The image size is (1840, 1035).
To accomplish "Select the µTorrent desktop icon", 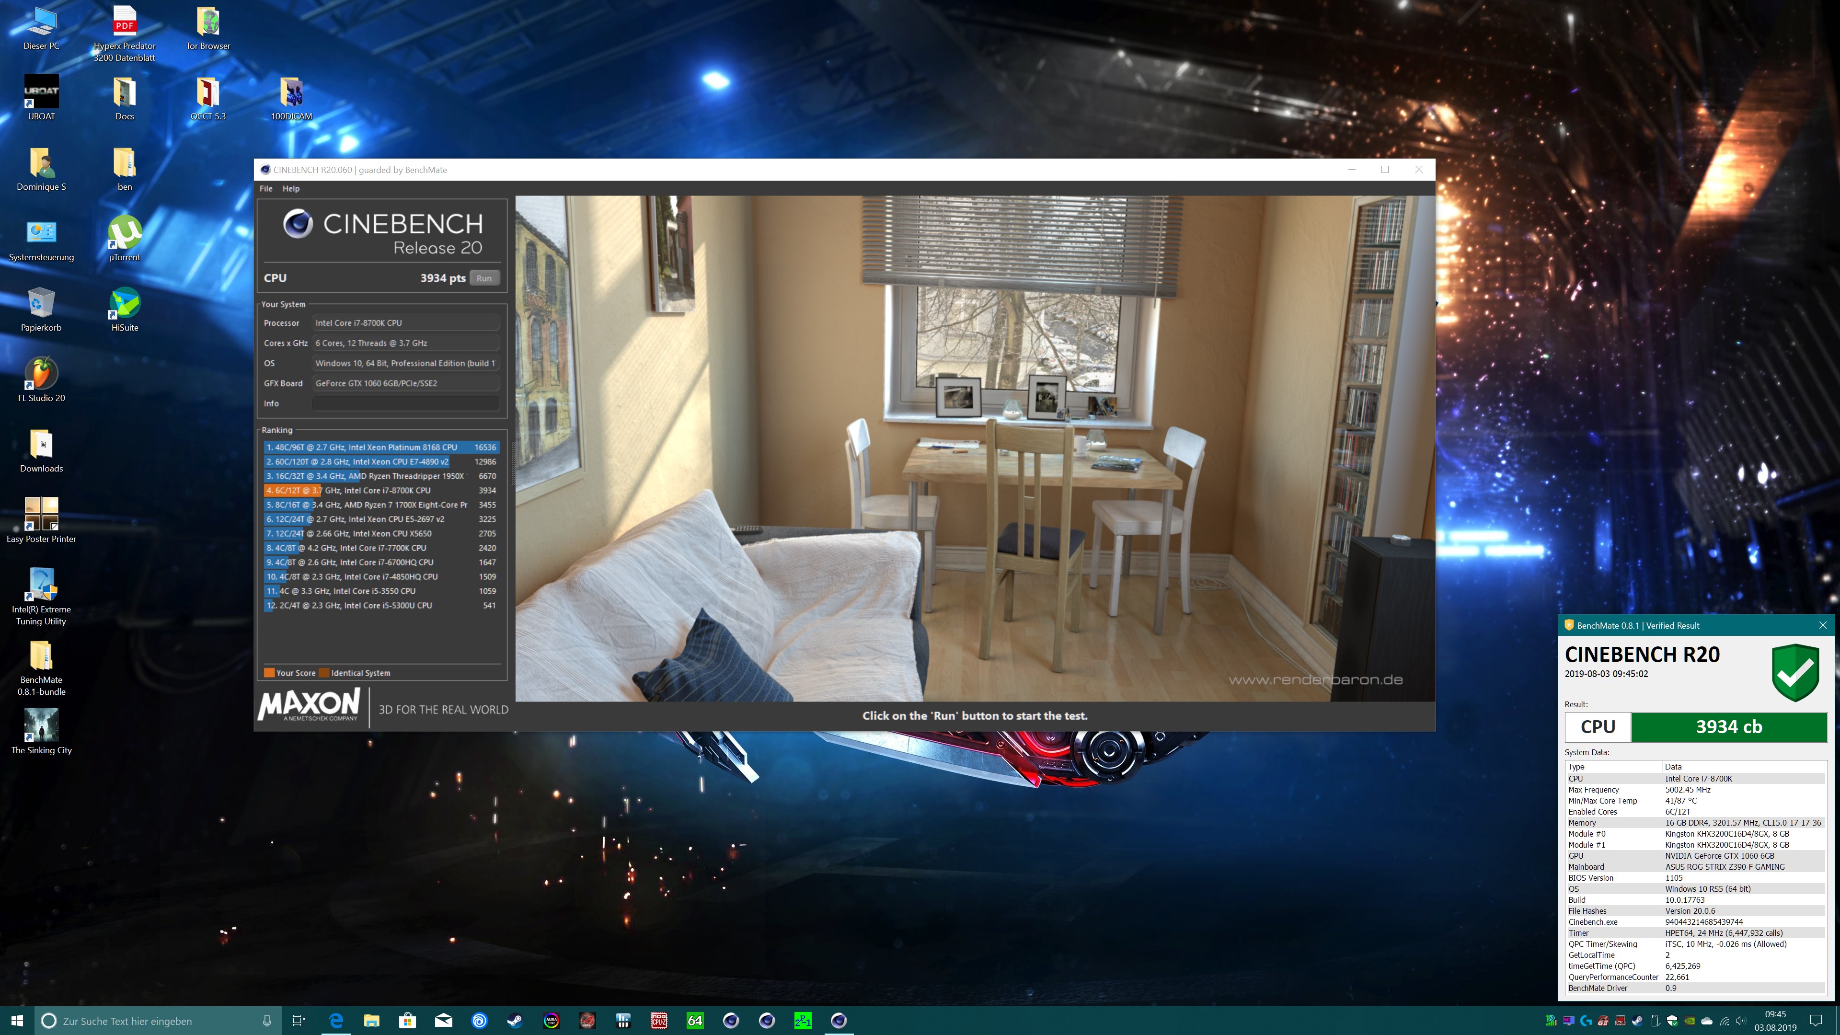I will coord(124,239).
